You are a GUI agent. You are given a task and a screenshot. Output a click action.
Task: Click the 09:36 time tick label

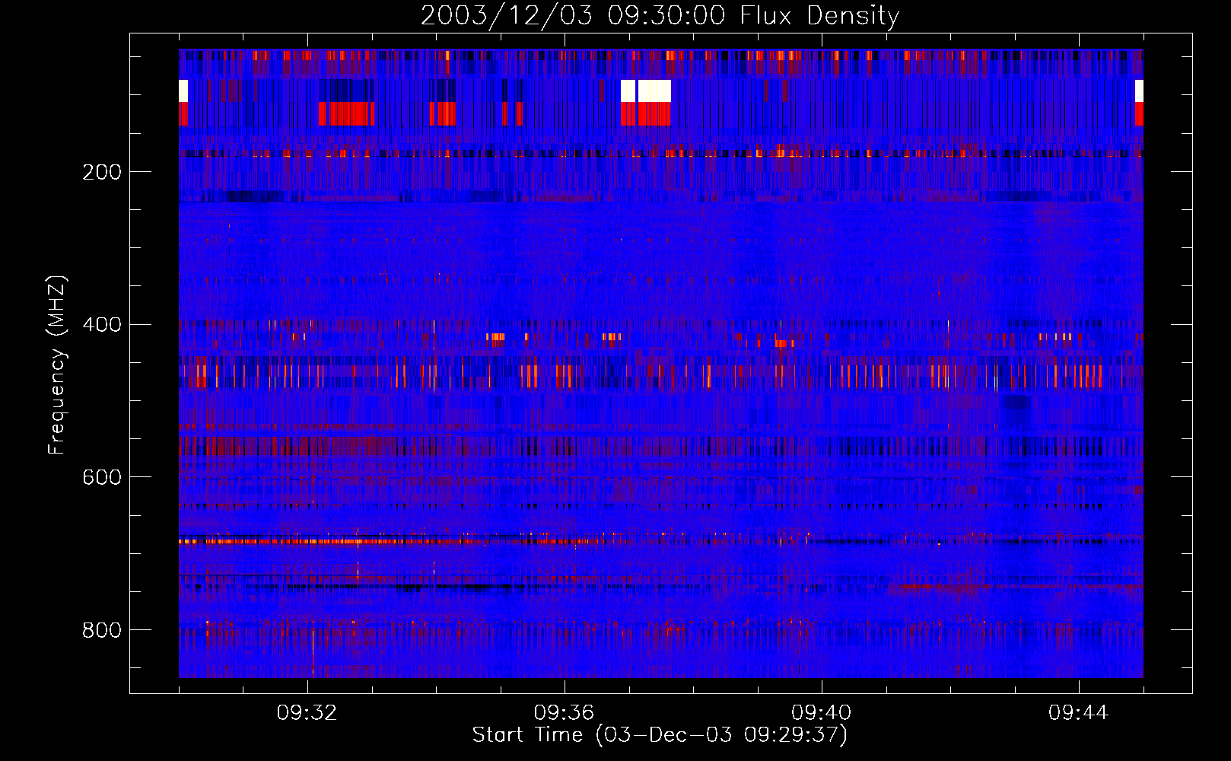click(x=565, y=713)
